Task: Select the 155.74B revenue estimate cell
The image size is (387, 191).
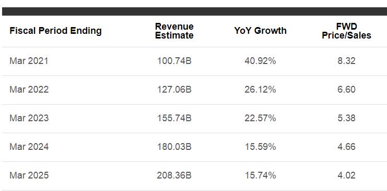Action: coord(174,118)
